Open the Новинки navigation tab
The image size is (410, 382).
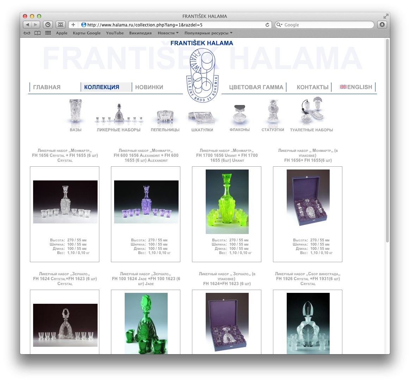point(149,87)
